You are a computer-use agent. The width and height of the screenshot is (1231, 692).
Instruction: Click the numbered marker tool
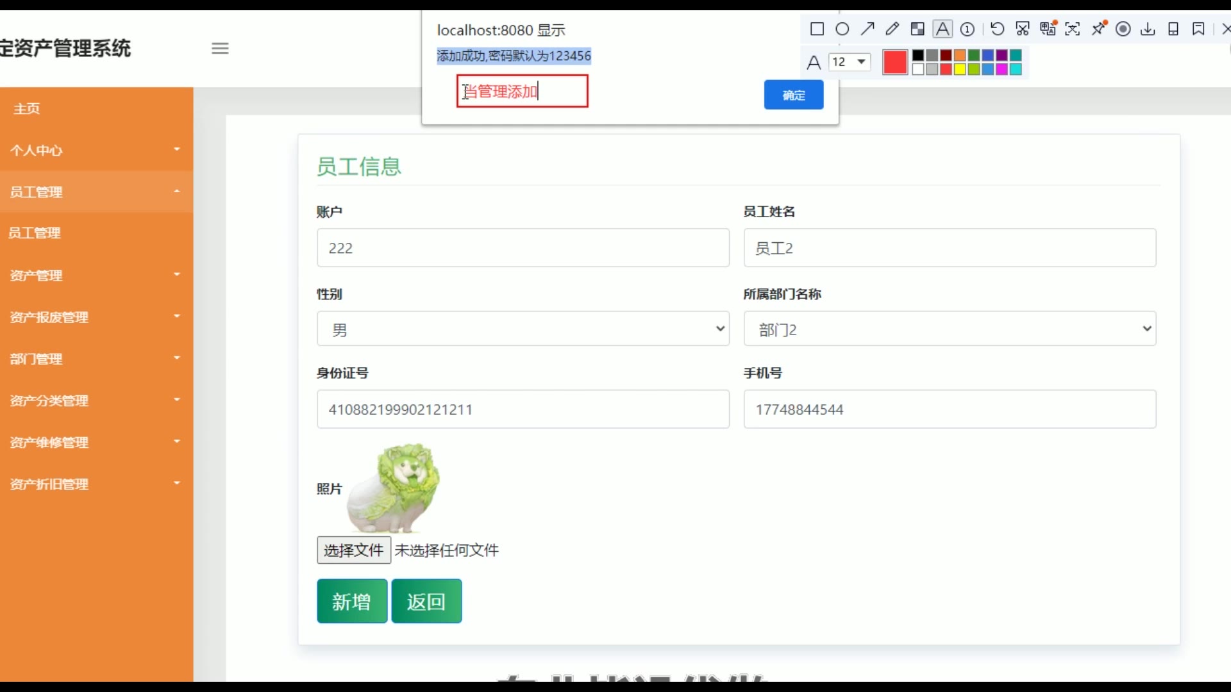pos(967,29)
